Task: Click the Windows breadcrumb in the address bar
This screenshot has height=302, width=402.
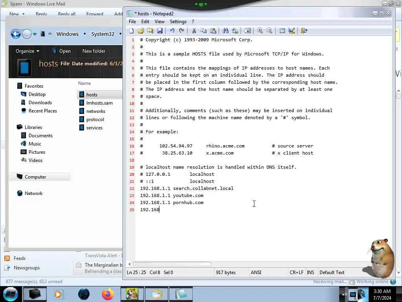Action: 68,34
